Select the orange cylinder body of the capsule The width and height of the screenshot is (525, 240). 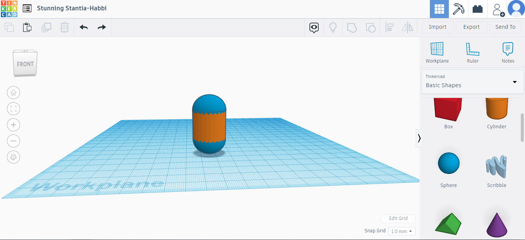(x=209, y=127)
